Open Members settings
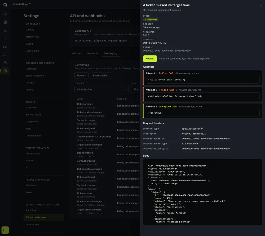Screen dimensions: 265x236 31,186
